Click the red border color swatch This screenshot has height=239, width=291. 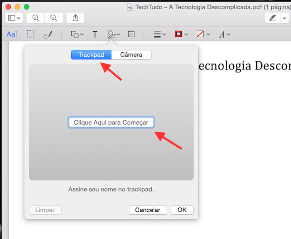178,34
